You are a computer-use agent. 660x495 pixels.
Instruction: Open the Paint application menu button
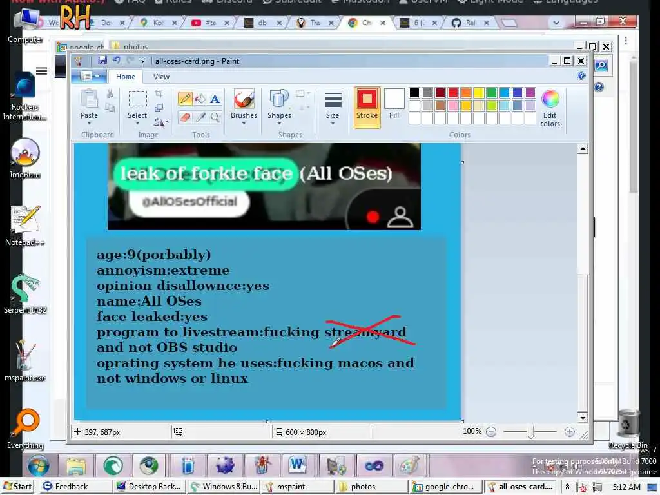pos(88,76)
